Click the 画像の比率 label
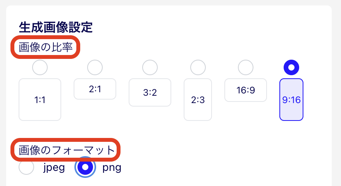The width and height of the screenshot is (341, 186). point(45,47)
